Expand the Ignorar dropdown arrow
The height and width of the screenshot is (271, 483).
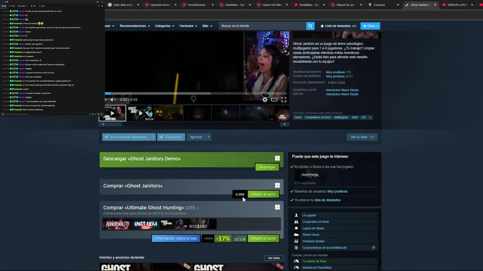208,137
